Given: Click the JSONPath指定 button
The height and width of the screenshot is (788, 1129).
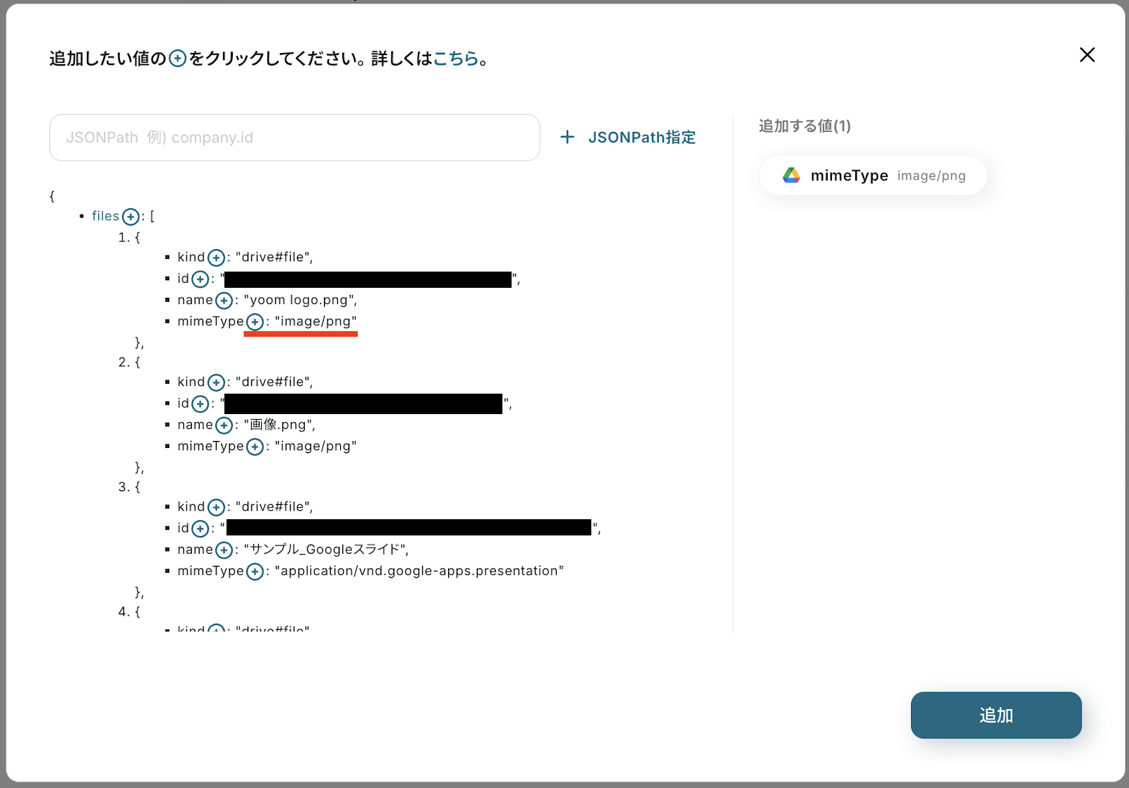Looking at the screenshot, I should click(627, 138).
